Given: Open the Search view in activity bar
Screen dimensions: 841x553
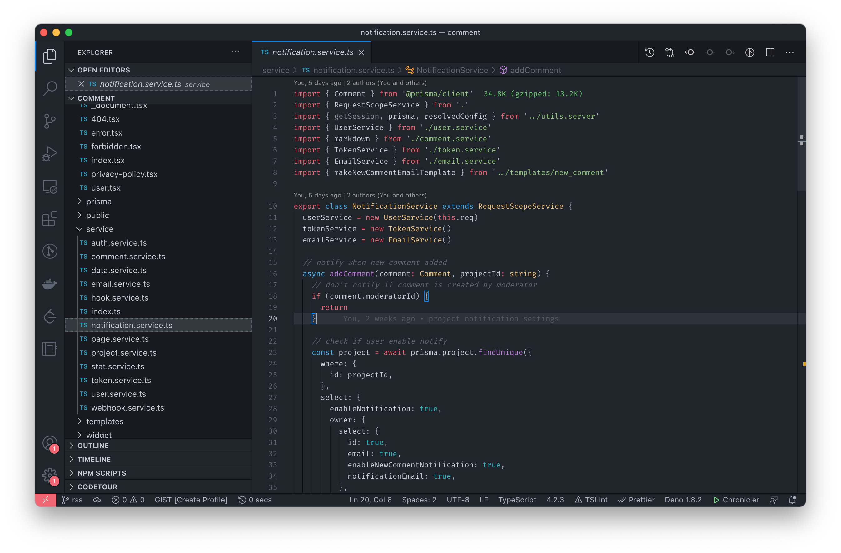Looking at the screenshot, I should pos(50,88).
